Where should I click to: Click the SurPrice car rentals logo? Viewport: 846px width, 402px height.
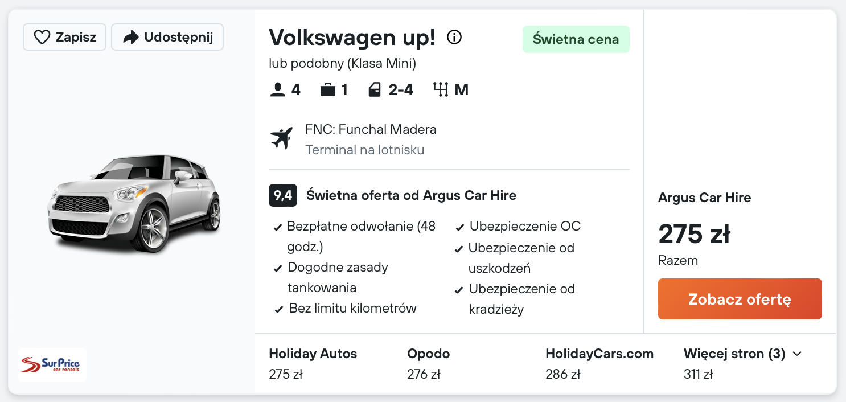coord(52,364)
